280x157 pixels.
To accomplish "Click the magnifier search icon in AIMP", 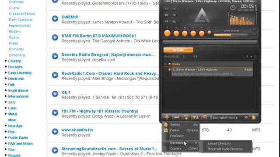I will pyautogui.click(x=205, y=117).
